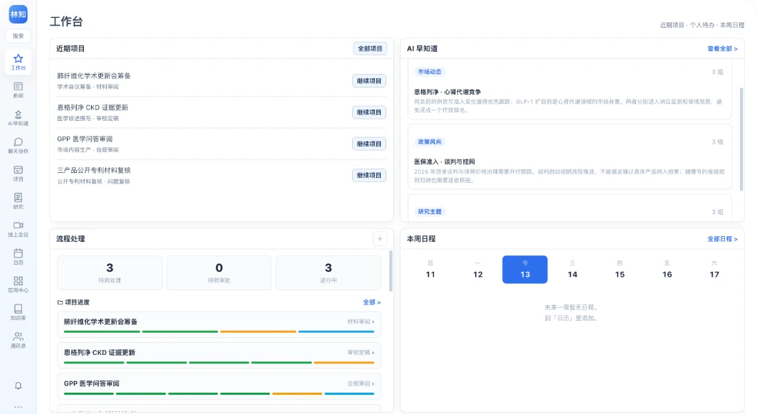This screenshot has width=757, height=414.
Task: Select the 市场动态 tag
Action: coord(429,72)
